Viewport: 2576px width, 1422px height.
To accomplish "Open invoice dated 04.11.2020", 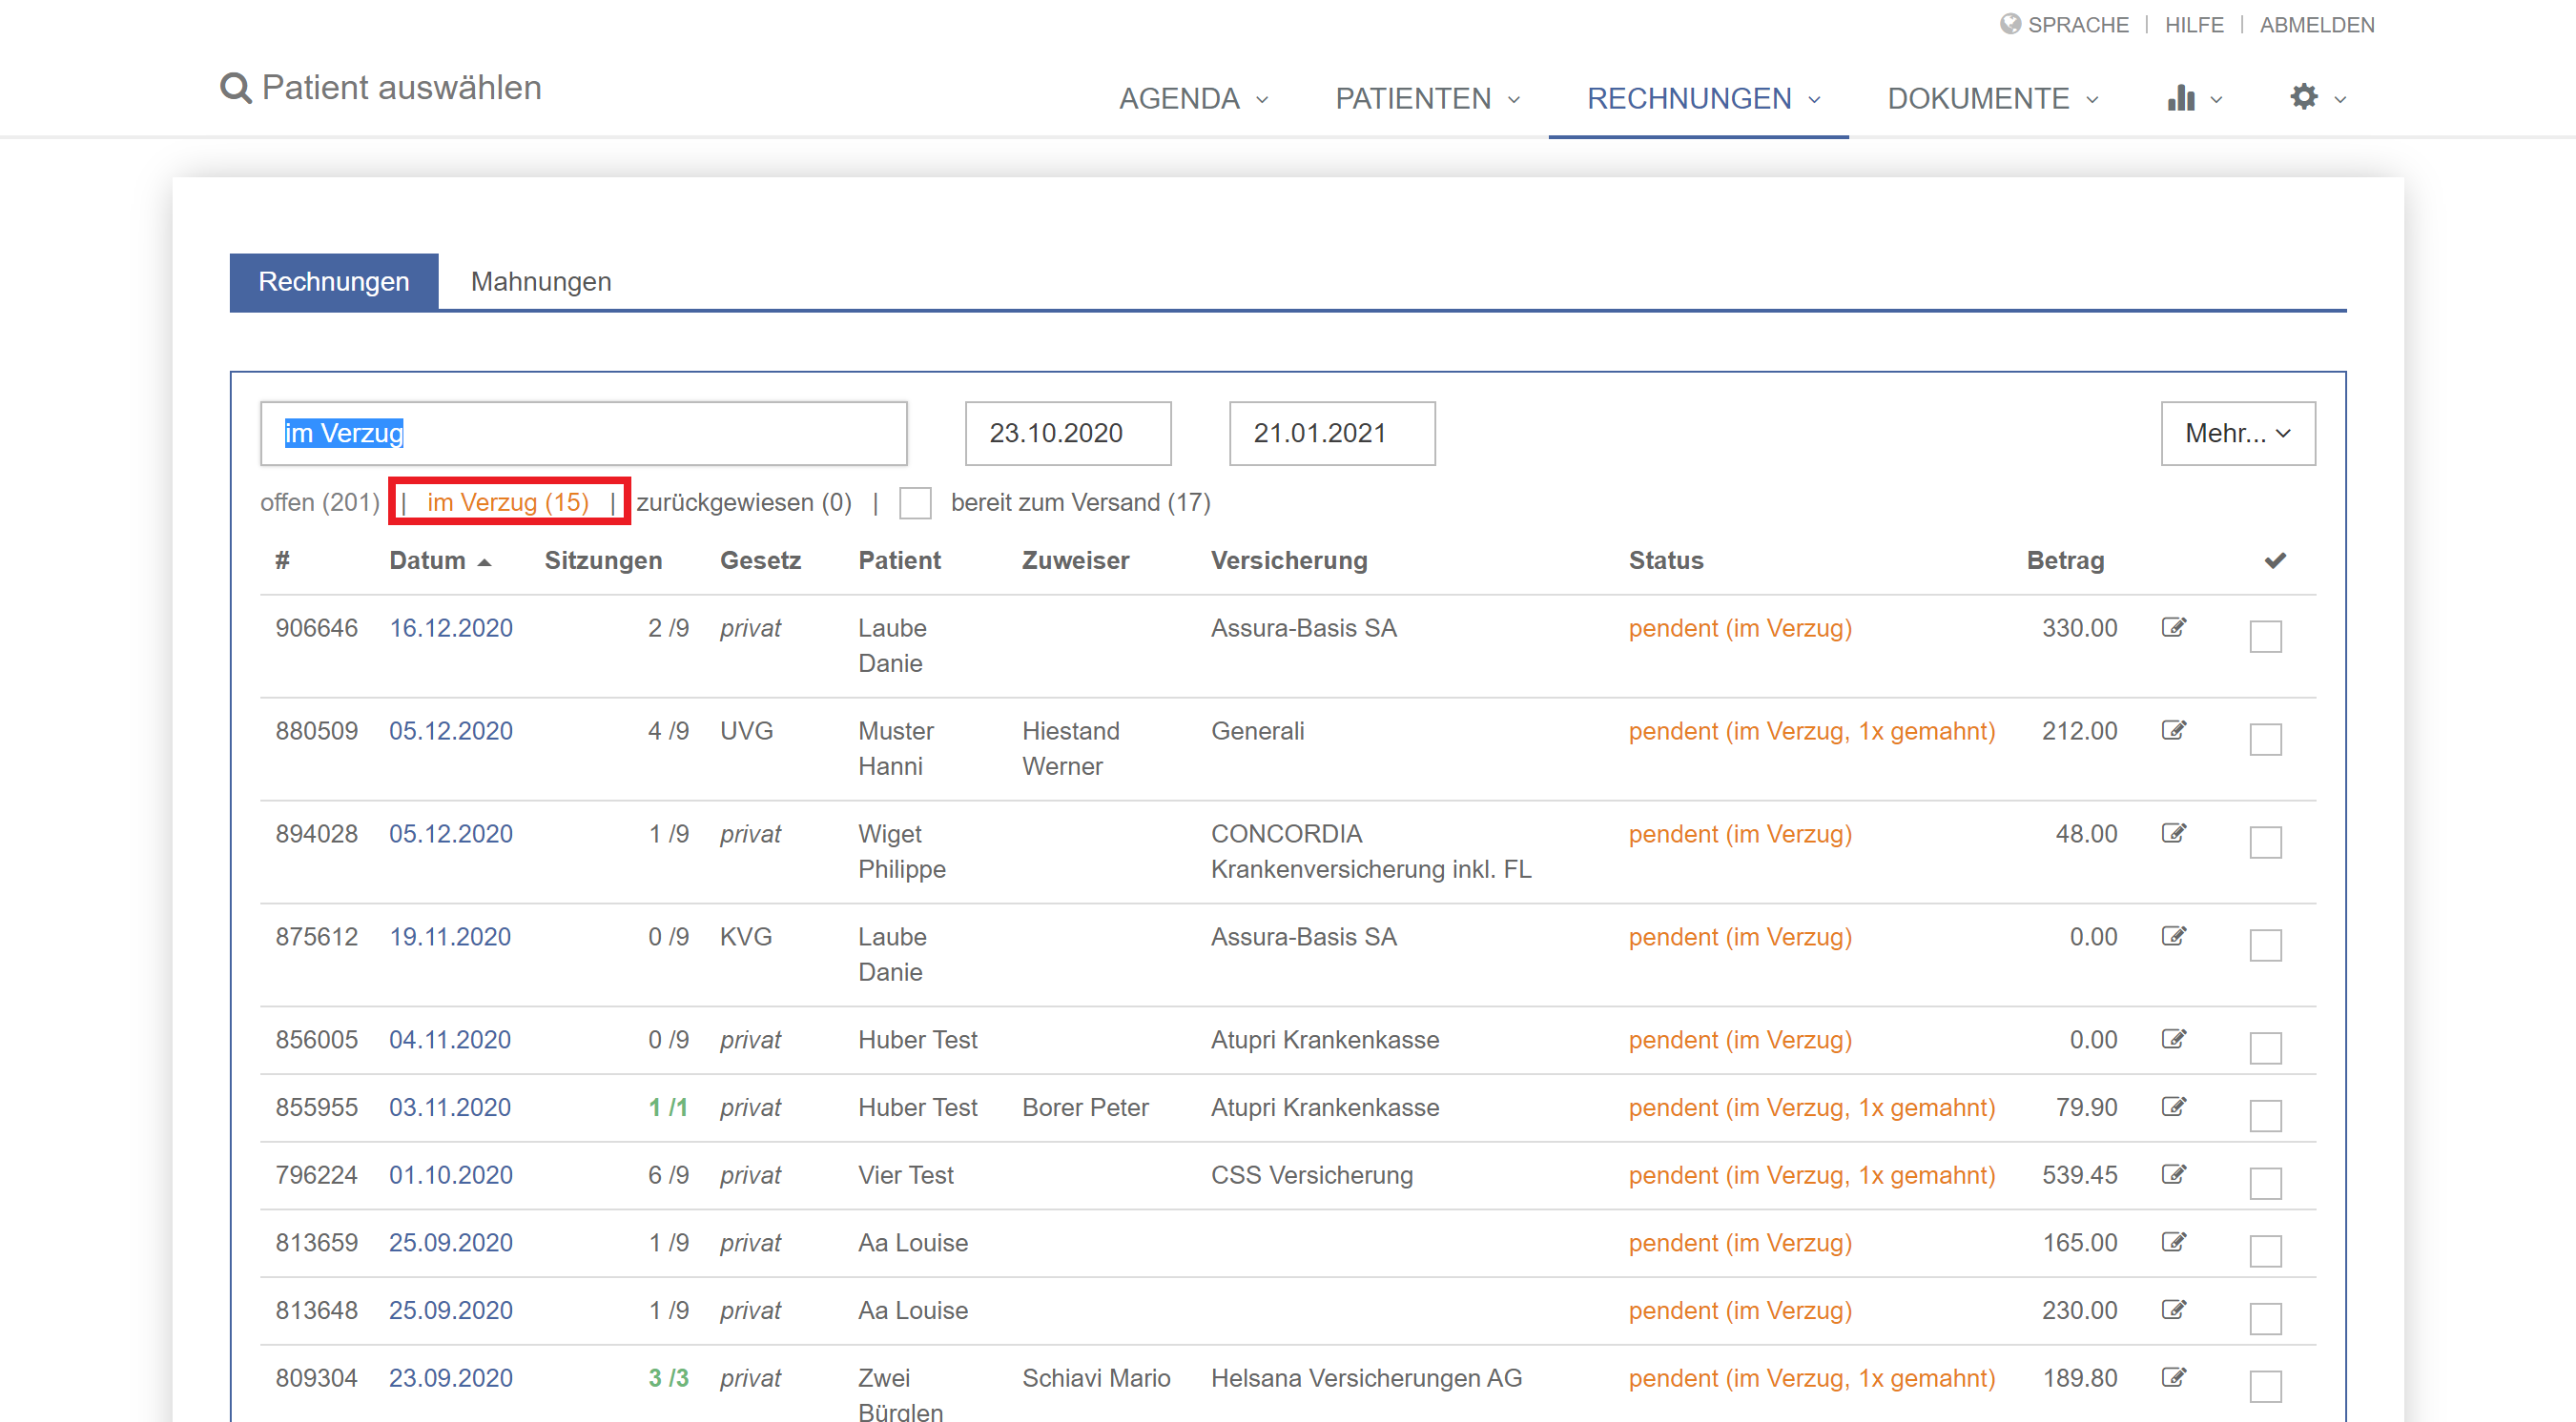I will point(450,1039).
